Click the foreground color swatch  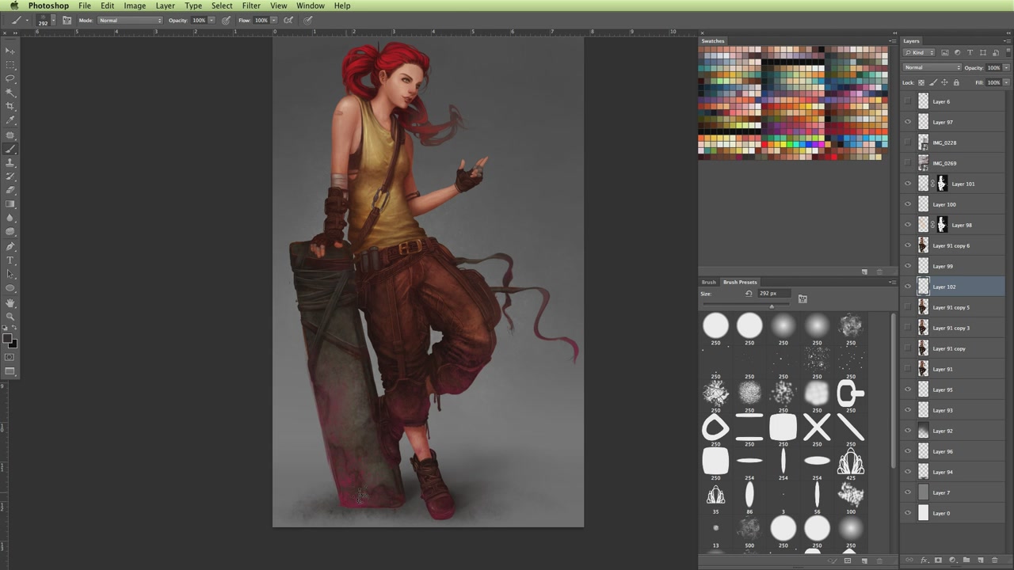pyautogui.click(x=7, y=339)
